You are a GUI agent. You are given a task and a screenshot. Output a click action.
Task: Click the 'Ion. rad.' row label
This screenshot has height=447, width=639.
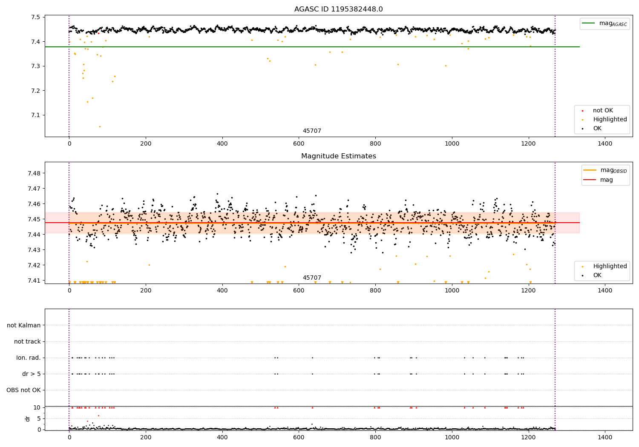[x=29, y=358]
